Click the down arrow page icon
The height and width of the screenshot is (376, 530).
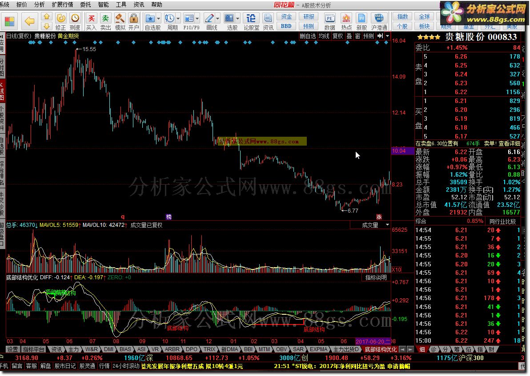point(47,26)
